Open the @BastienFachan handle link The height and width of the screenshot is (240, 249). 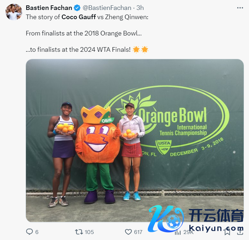pos(107,8)
